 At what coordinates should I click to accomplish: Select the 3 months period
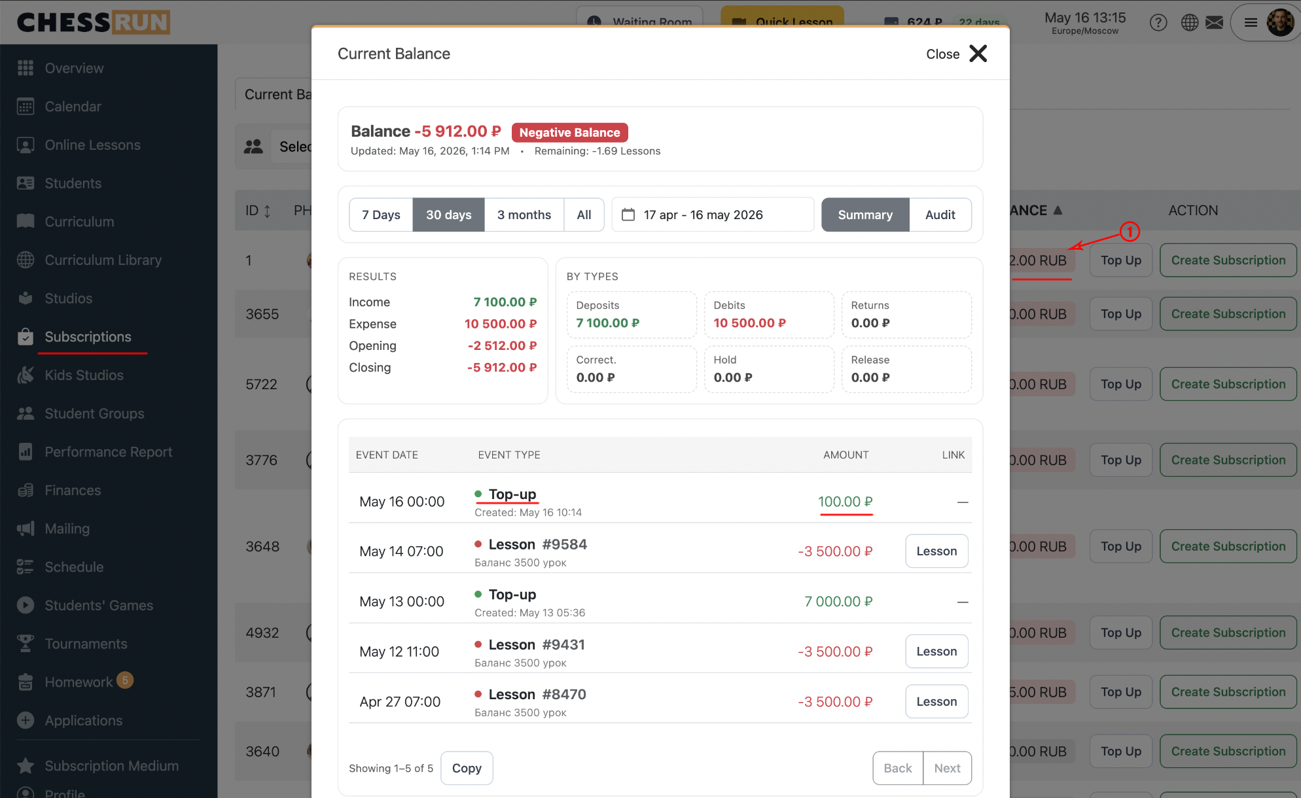(524, 215)
